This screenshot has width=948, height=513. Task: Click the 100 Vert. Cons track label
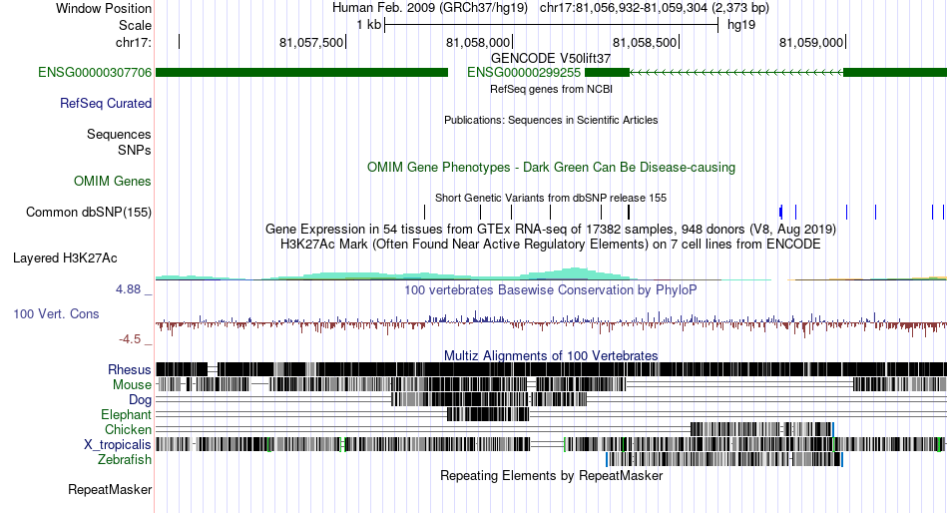point(56,314)
